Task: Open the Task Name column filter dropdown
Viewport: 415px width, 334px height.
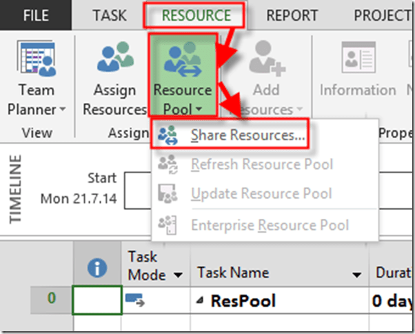Action: [357, 275]
